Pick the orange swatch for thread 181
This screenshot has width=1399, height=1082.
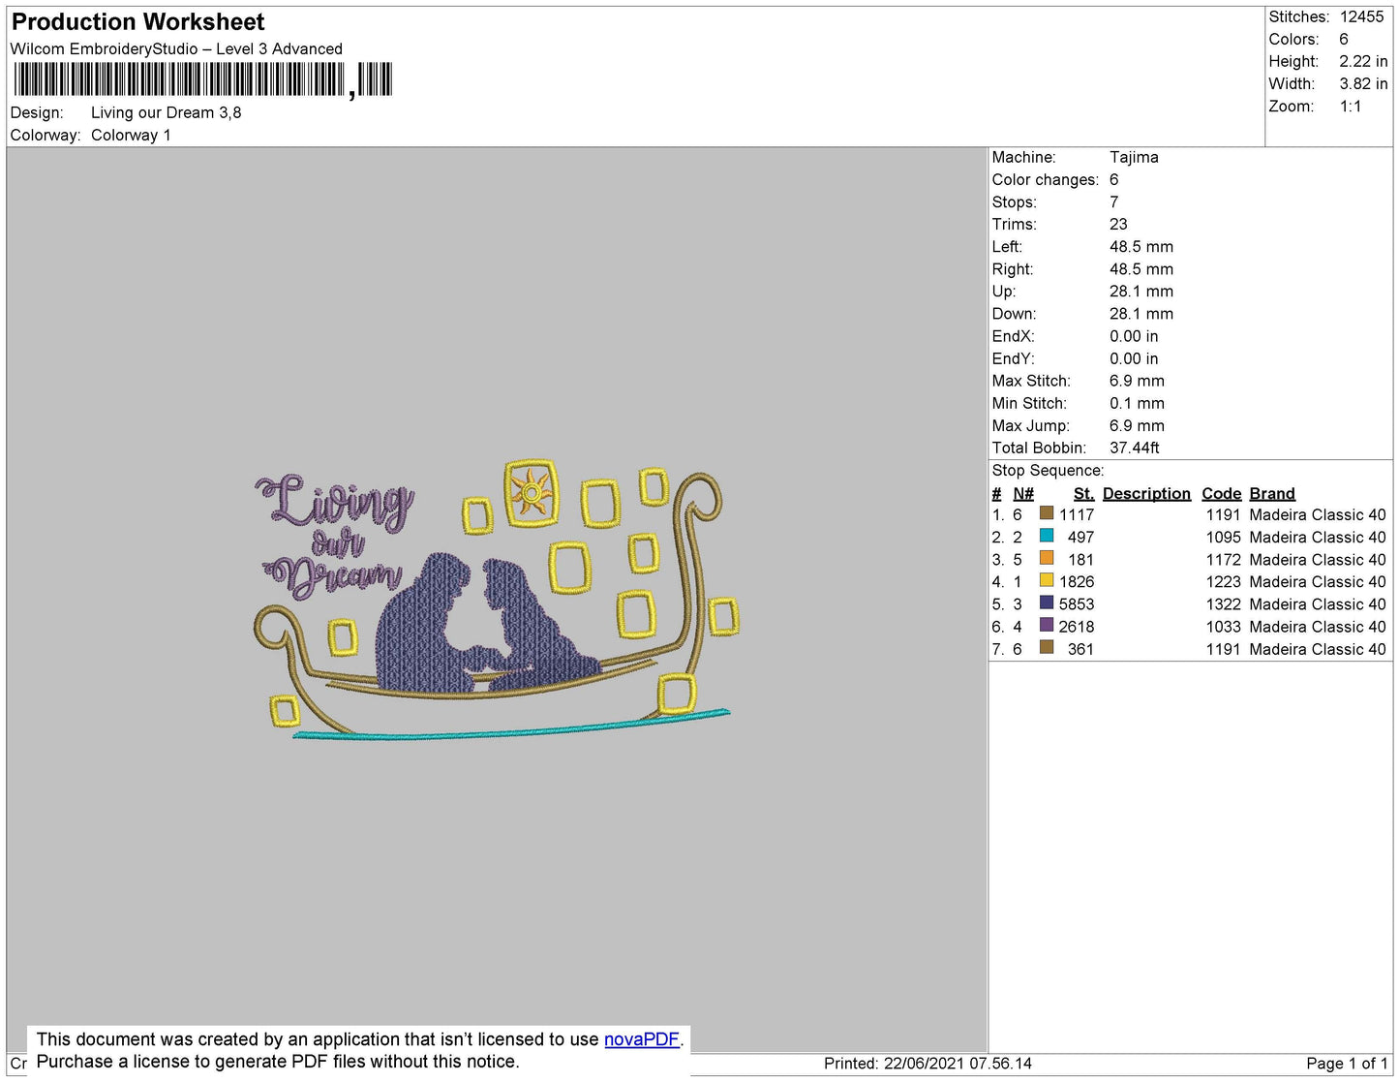tap(1047, 558)
